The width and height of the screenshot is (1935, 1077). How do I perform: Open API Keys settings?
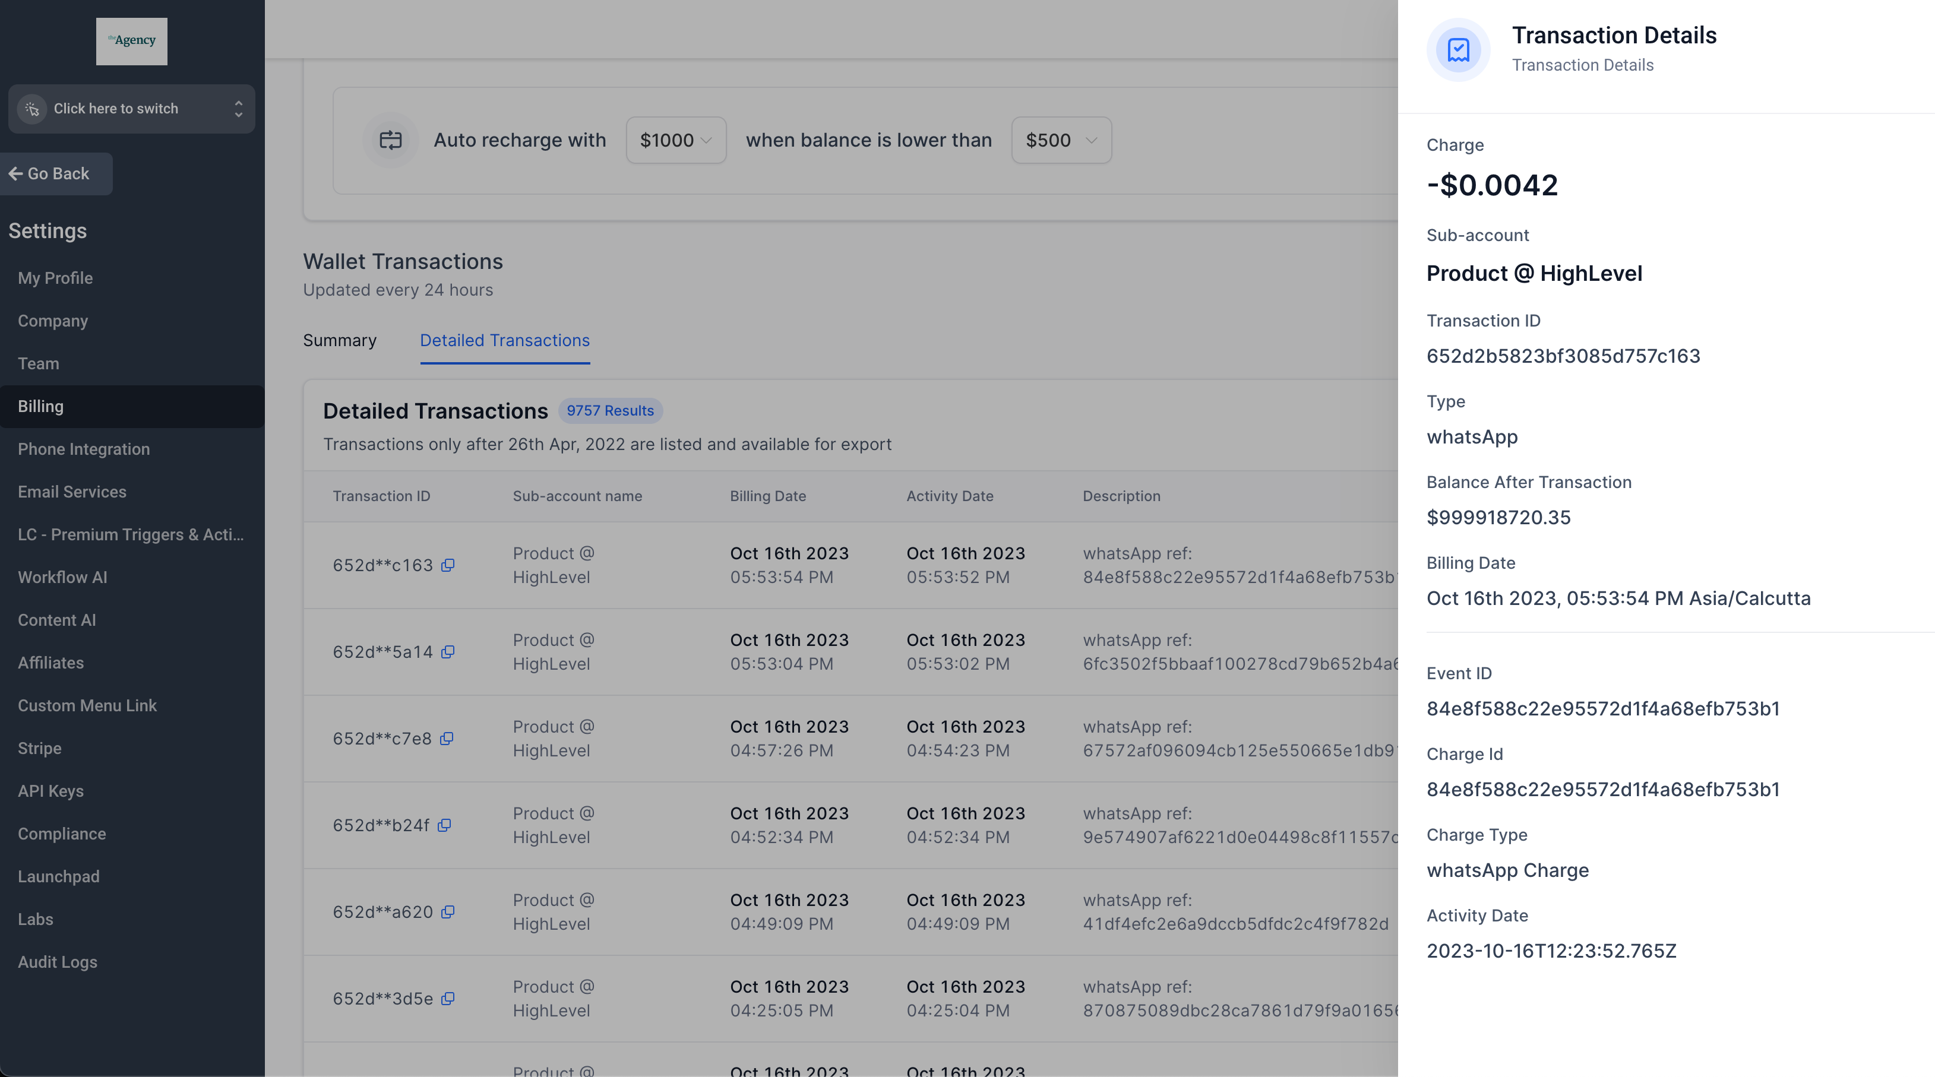coord(51,791)
